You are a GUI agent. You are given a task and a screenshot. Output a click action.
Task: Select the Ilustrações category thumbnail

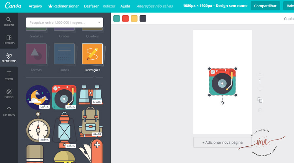point(92,54)
